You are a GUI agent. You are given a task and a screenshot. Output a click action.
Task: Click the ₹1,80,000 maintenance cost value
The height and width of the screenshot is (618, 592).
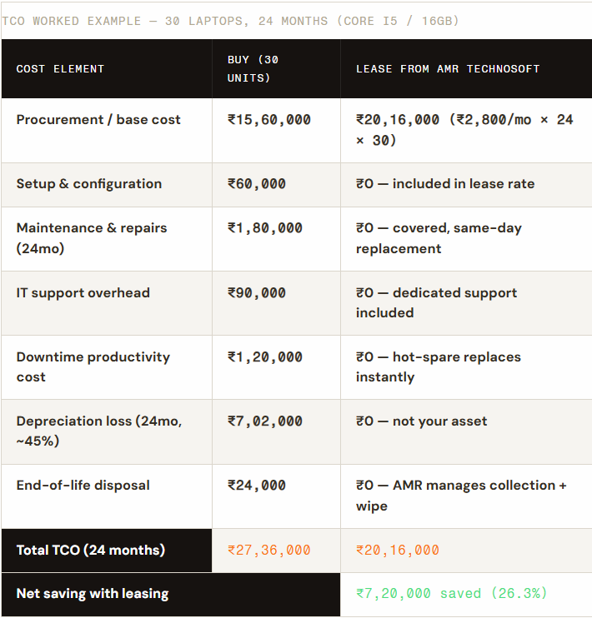click(x=265, y=228)
